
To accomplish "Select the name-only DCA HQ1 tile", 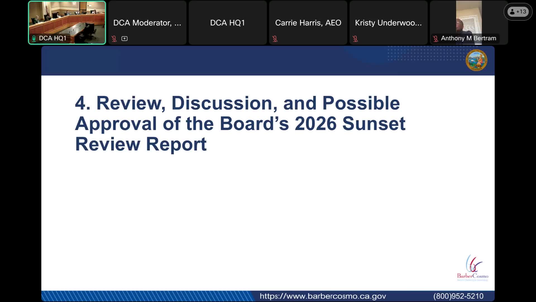I will pyautogui.click(x=228, y=23).
